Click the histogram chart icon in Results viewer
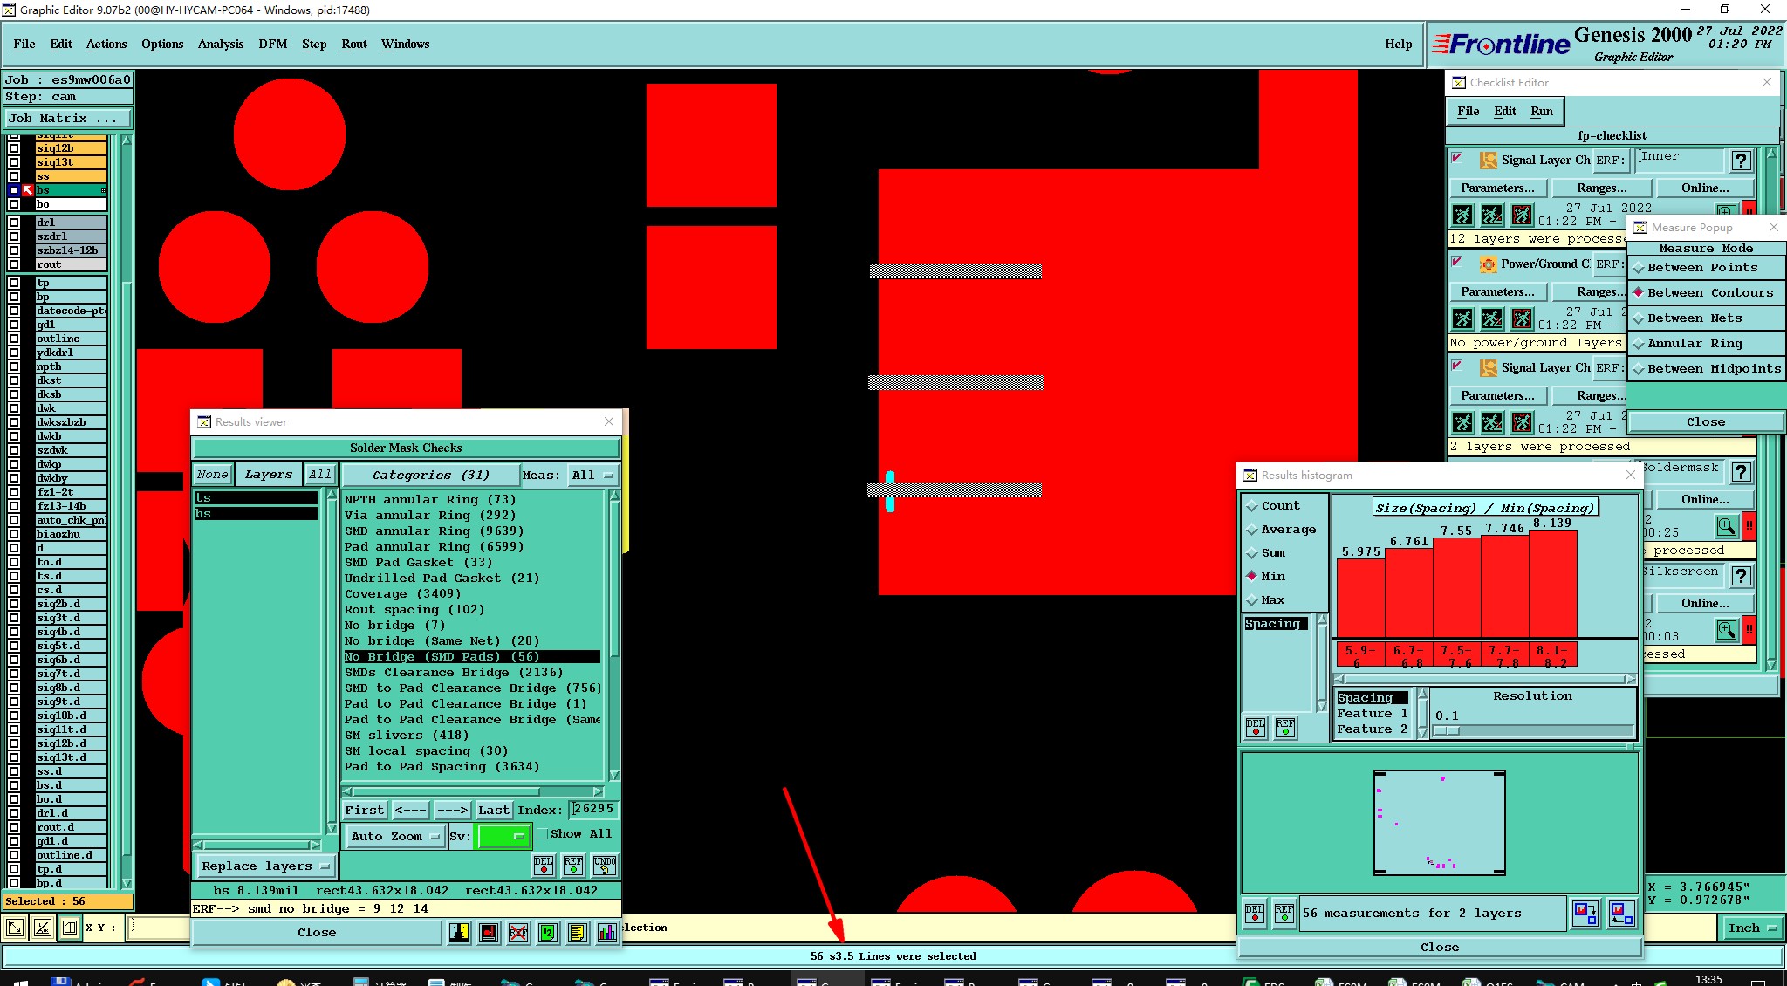 [606, 933]
